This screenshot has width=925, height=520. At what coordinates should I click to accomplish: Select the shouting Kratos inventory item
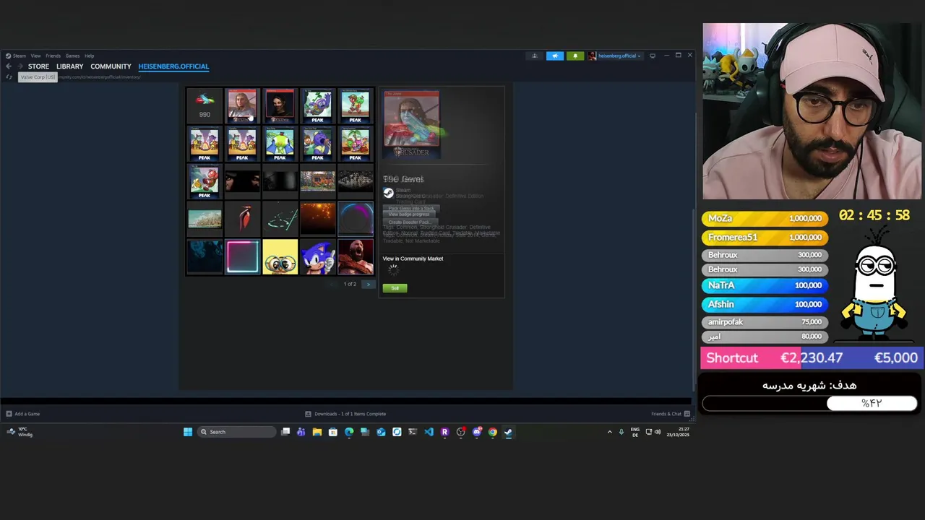355,257
